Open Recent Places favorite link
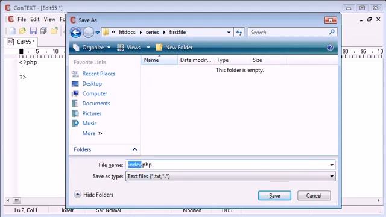Image resolution: width=386 pixels, height=217 pixels. pyautogui.click(x=99, y=74)
